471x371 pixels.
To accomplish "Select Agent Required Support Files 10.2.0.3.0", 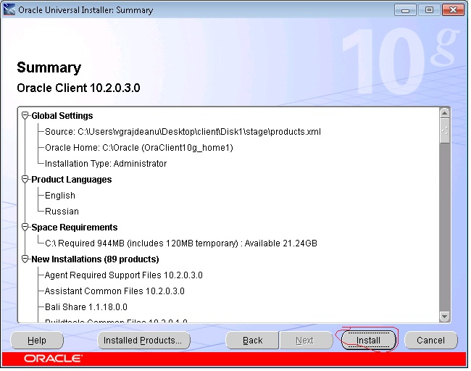I will point(124,275).
